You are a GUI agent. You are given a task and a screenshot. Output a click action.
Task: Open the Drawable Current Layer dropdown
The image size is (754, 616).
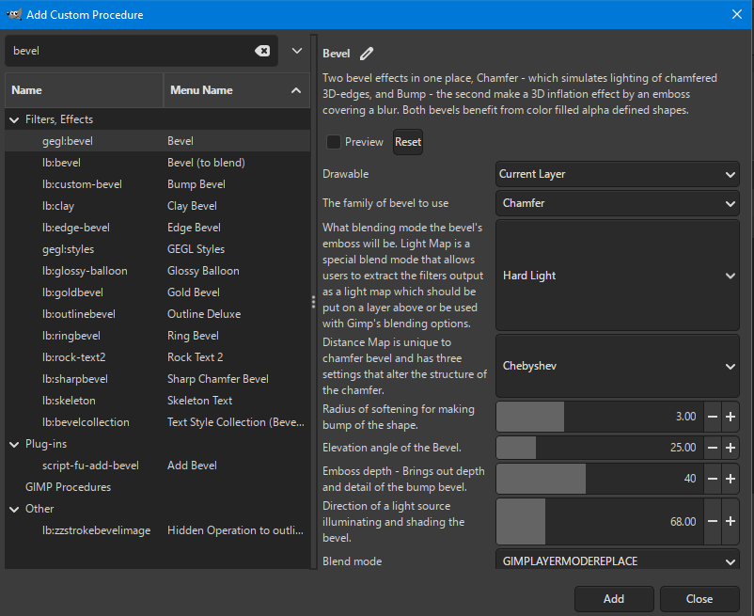tap(617, 174)
